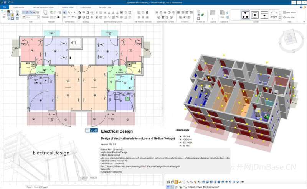Select the arrow pointer tool
This screenshot has width=307, height=189.
pos(65,13)
